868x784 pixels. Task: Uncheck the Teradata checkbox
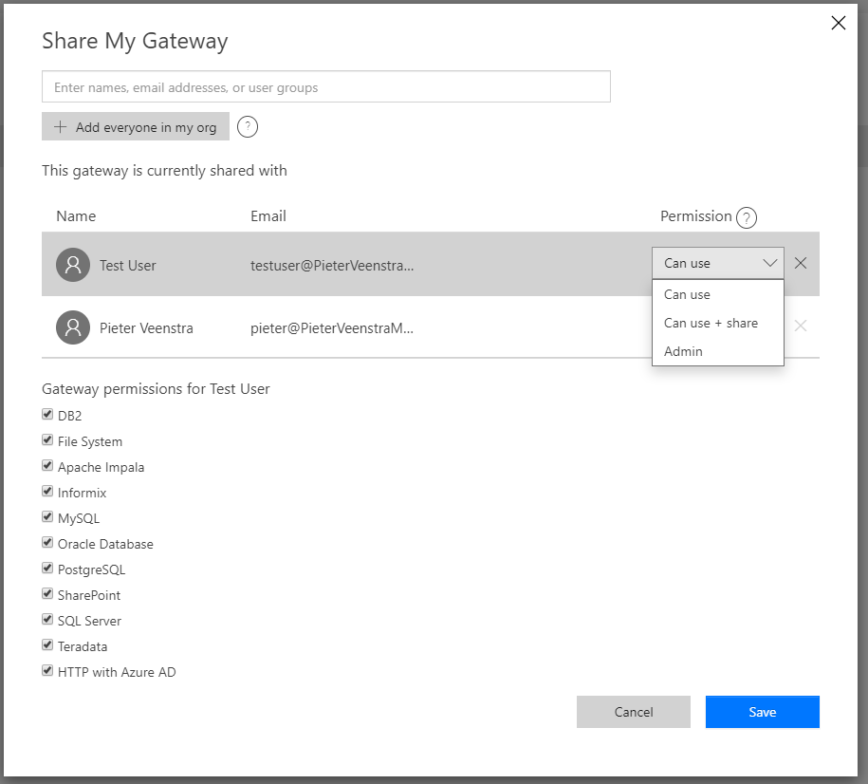coord(47,644)
